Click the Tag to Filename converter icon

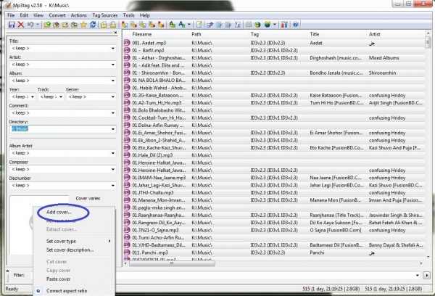coord(125,25)
